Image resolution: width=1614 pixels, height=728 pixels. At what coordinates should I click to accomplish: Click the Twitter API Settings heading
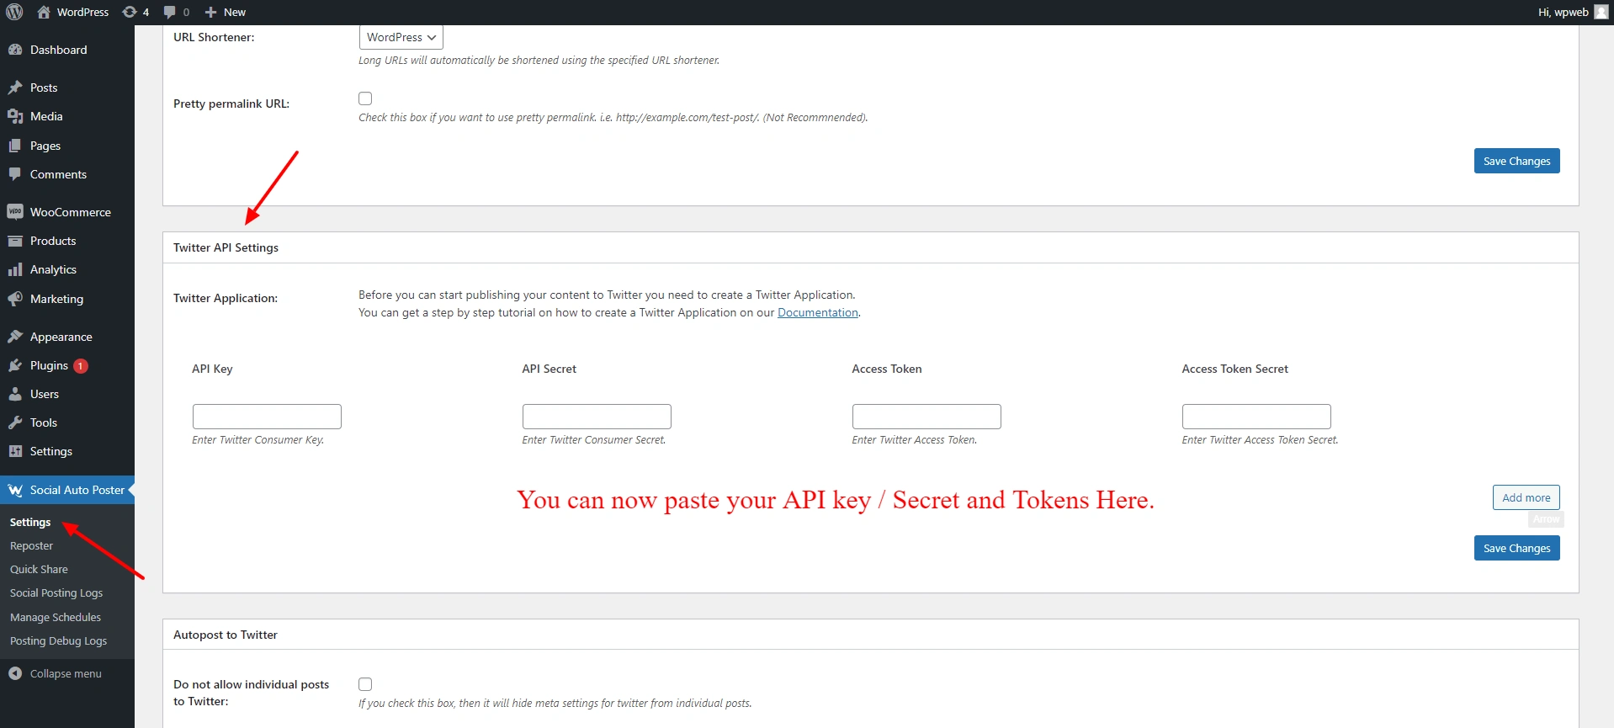226,247
